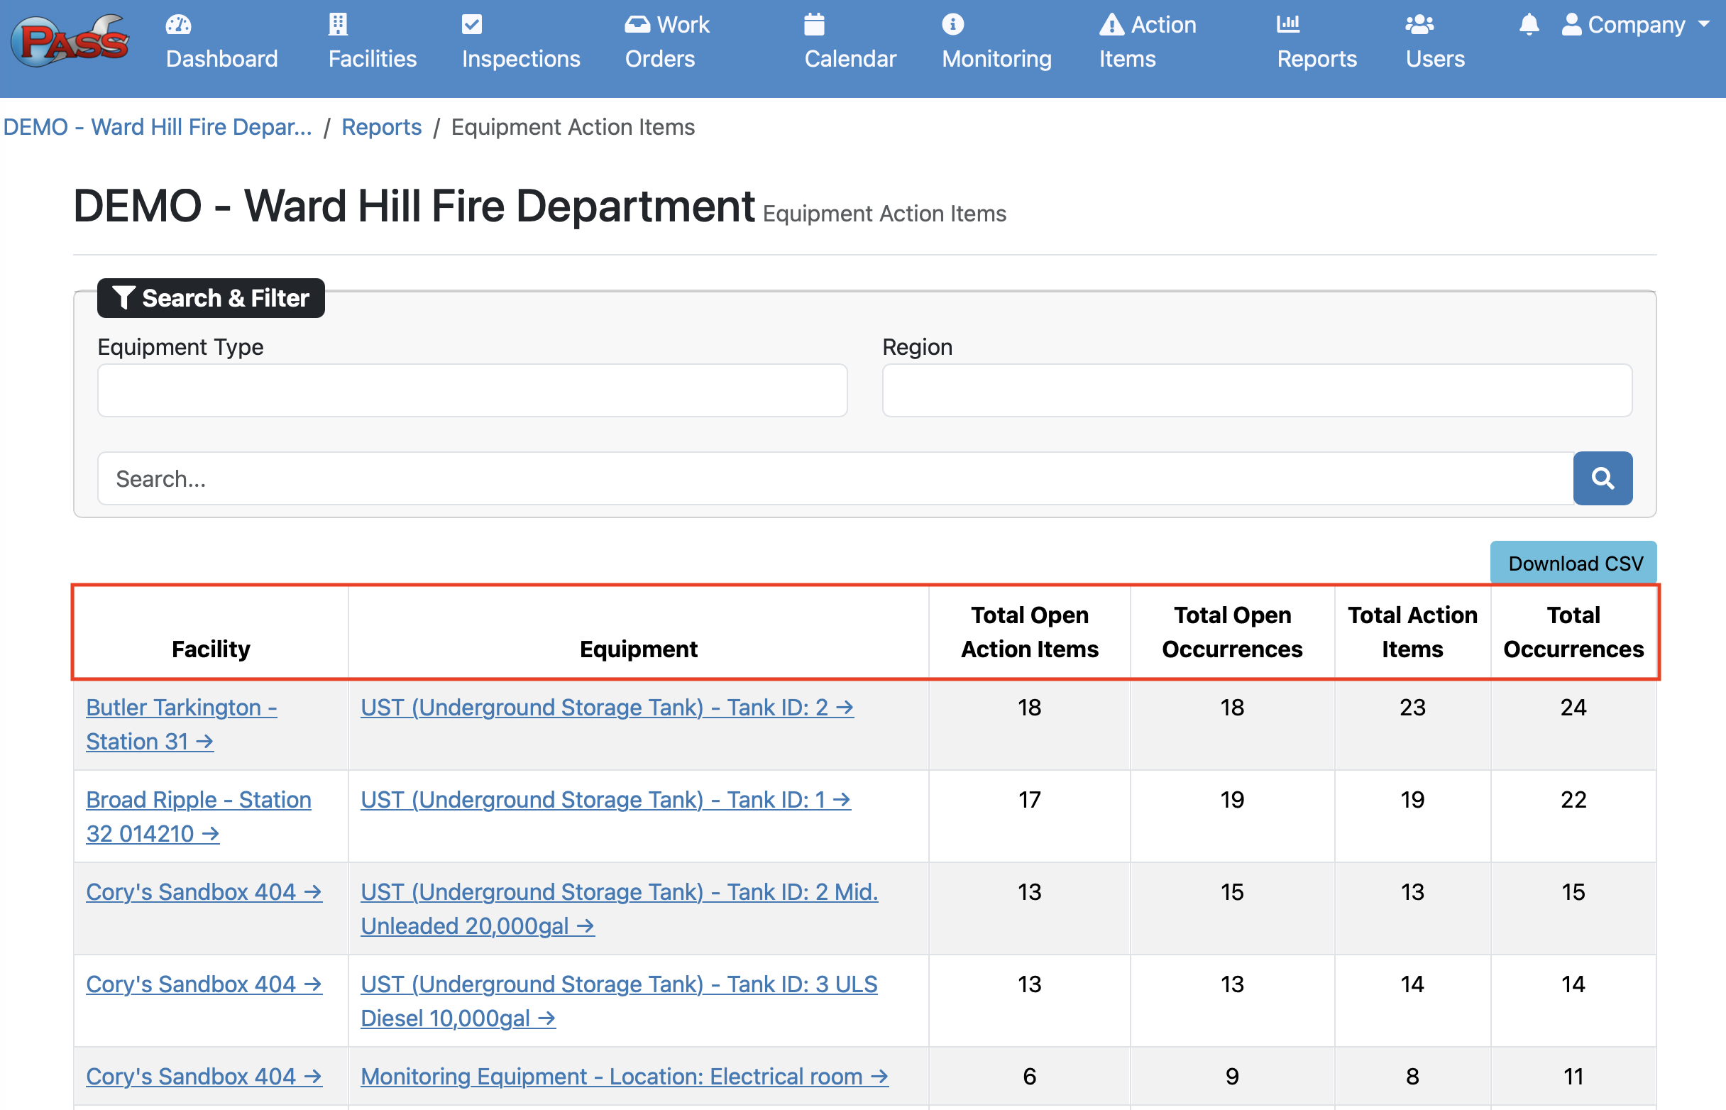This screenshot has width=1726, height=1110.
Task: Open the Reports nav item
Action: tap(1316, 42)
